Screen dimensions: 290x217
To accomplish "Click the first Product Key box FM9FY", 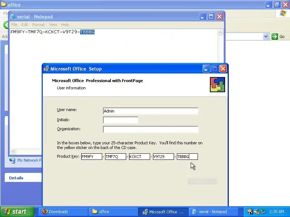I will [x=92, y=157].
